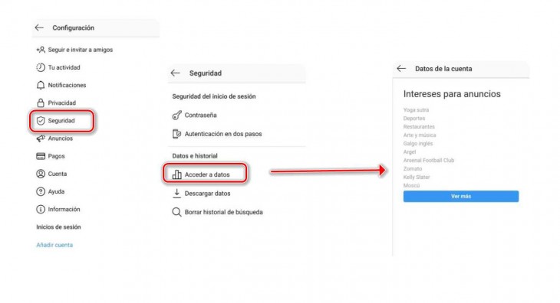
Task: Open the Ayuda help option
Action: [x=51, y=191]
